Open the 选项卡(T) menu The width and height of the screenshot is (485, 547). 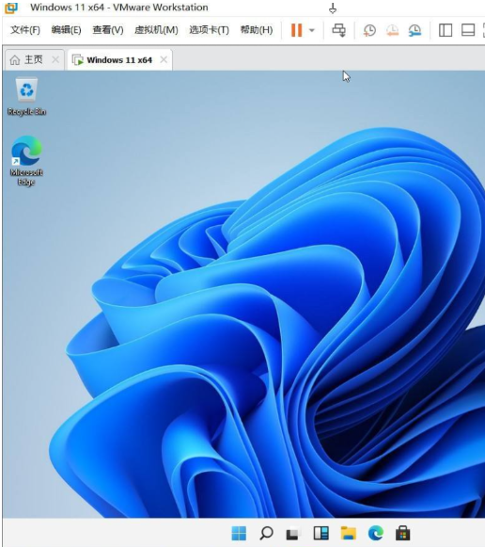click(210, 30)
